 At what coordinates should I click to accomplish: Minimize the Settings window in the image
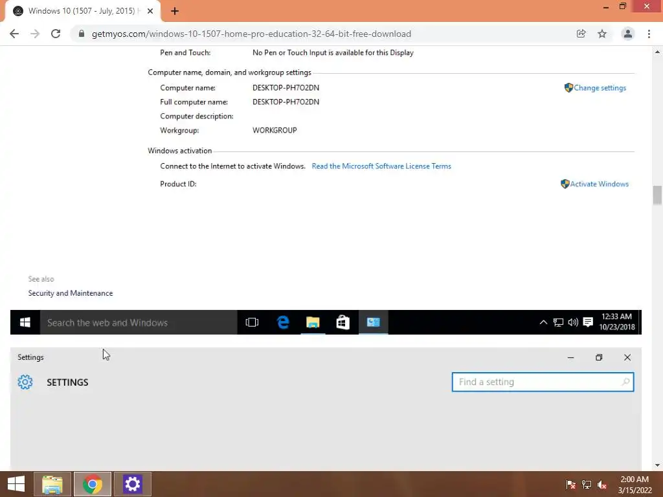(x=571, y=357)
